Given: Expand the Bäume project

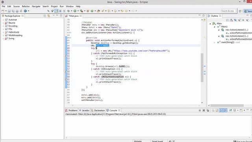Looking at the screenshot, I should pyautogui.click(x=3, y=23).
